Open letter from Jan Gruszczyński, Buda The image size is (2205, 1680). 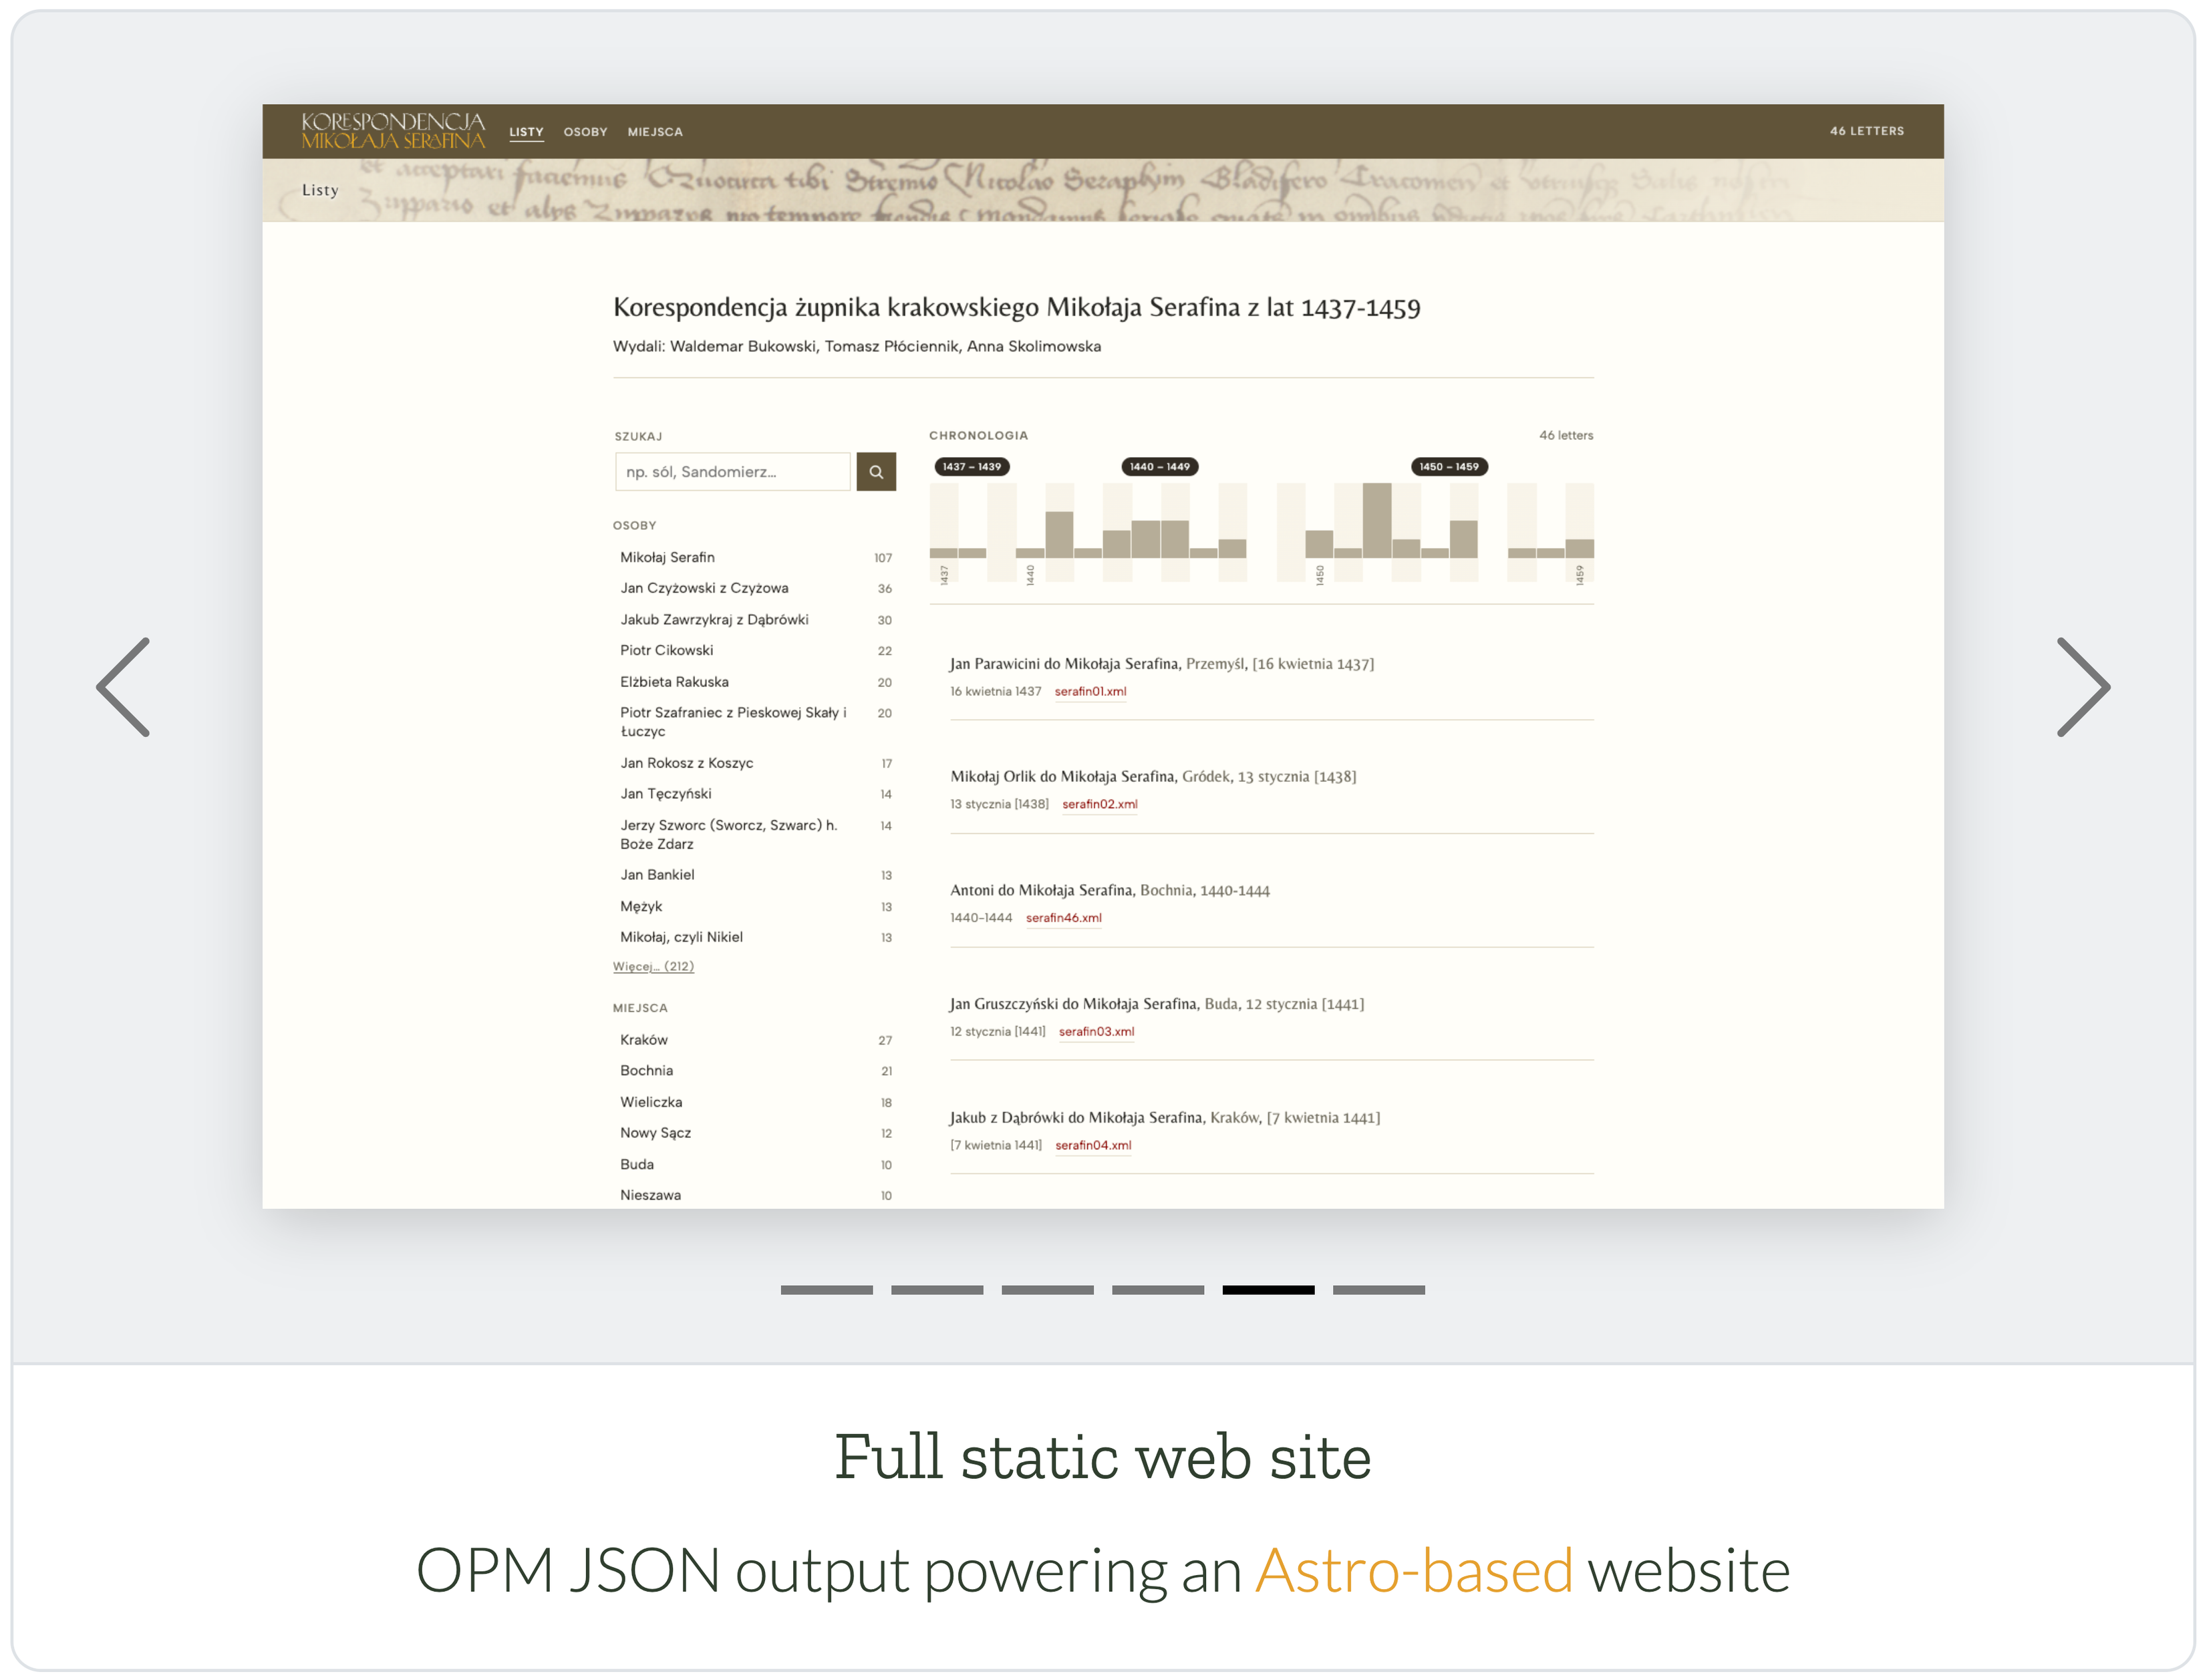point(1156,1004)
